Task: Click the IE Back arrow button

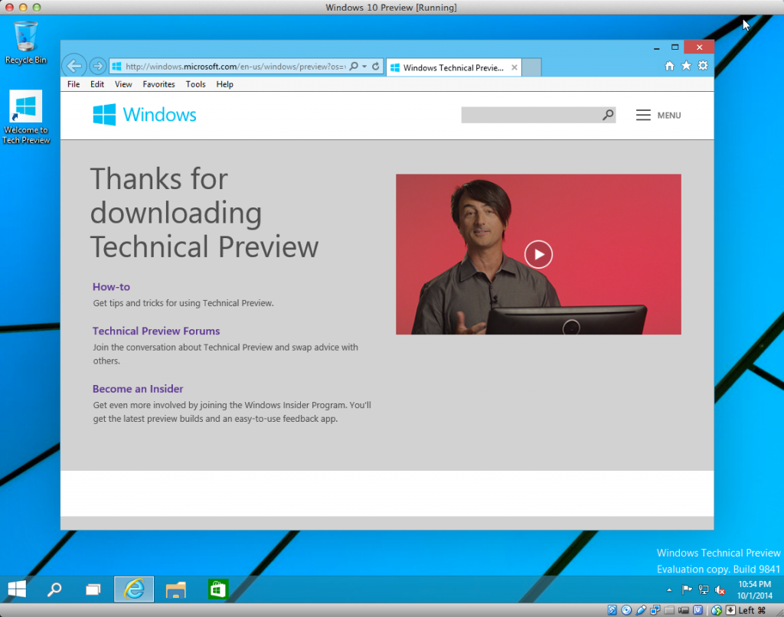Action: click(74, 66)
